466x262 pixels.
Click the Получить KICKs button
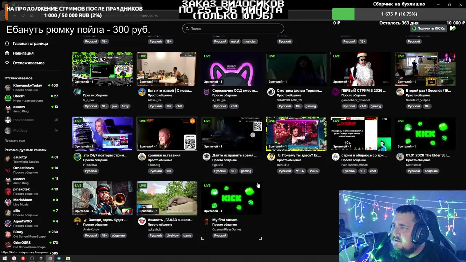(429, 28)
